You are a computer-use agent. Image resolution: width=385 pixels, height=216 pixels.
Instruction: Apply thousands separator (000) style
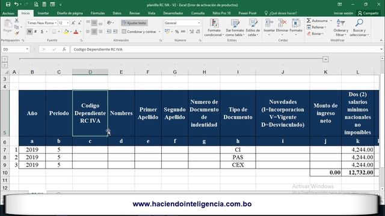[x=183, y=32]
